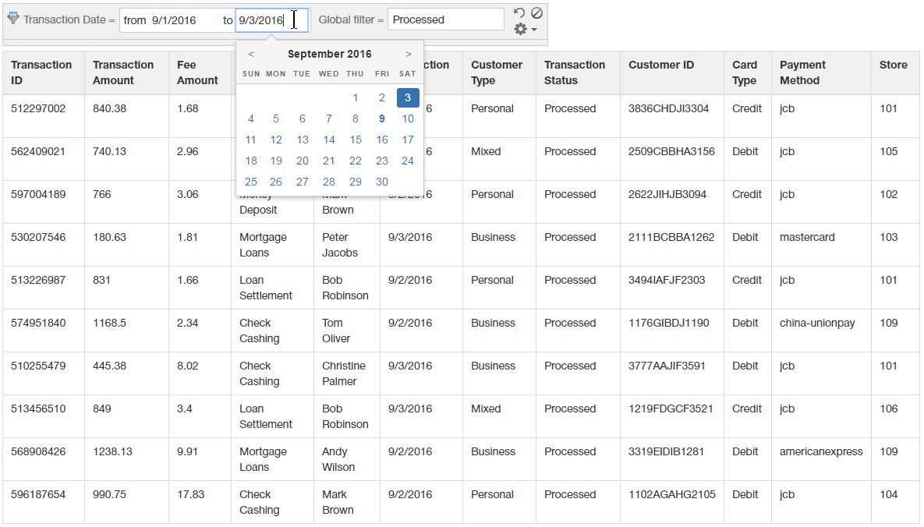
Task: Click the undo filter arrow icon
Action: pyautogui.click(x=519, y=13)
